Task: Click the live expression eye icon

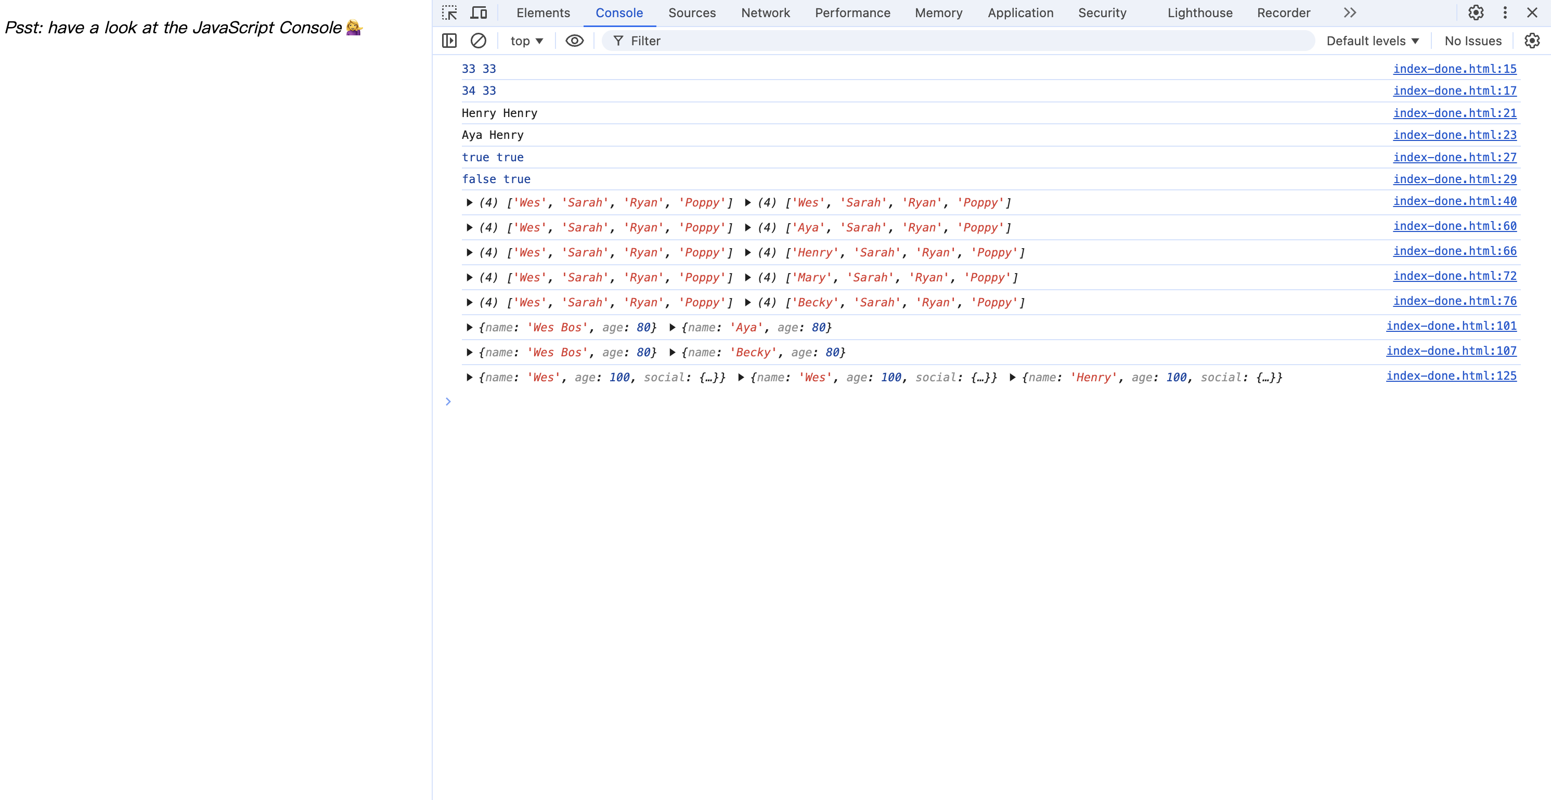Action: (574, 41)
